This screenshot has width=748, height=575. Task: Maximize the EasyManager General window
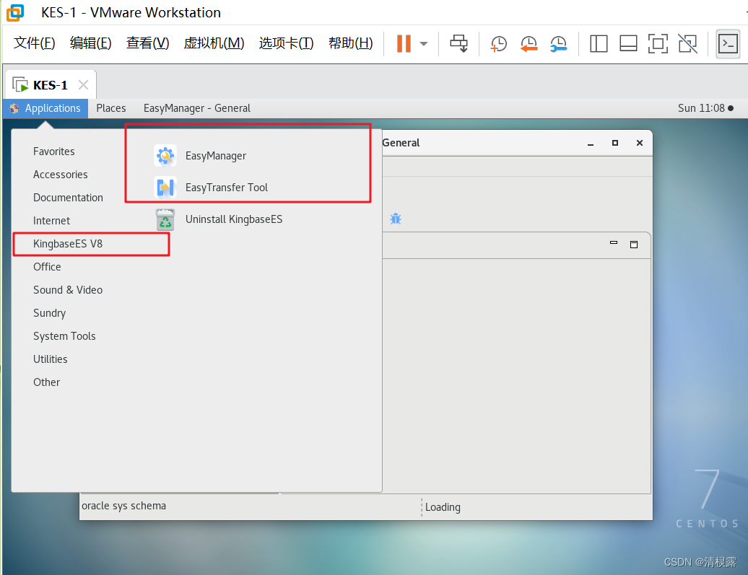[x=615, y=143]
